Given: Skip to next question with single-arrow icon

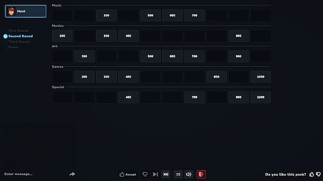Looking at the screenshot, I should coord(155,174).
